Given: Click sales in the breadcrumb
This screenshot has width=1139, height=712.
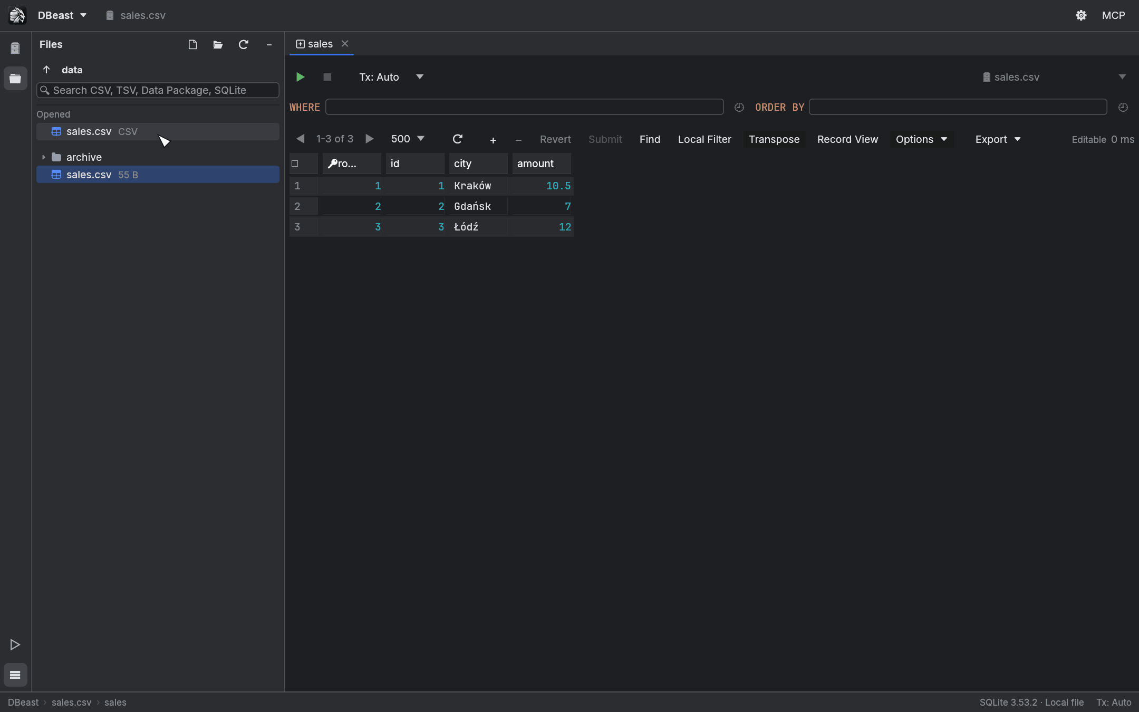Looking at the screenshot, I should coord(115,703).
